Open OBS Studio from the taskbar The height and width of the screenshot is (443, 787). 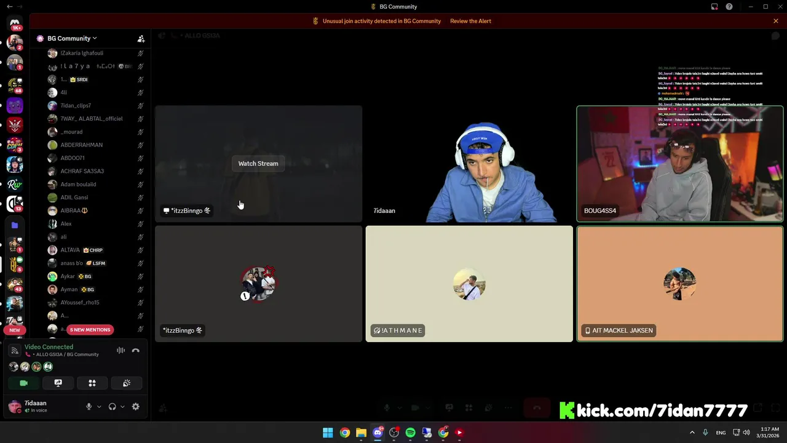pyautogui.click(x=394, y=433)
